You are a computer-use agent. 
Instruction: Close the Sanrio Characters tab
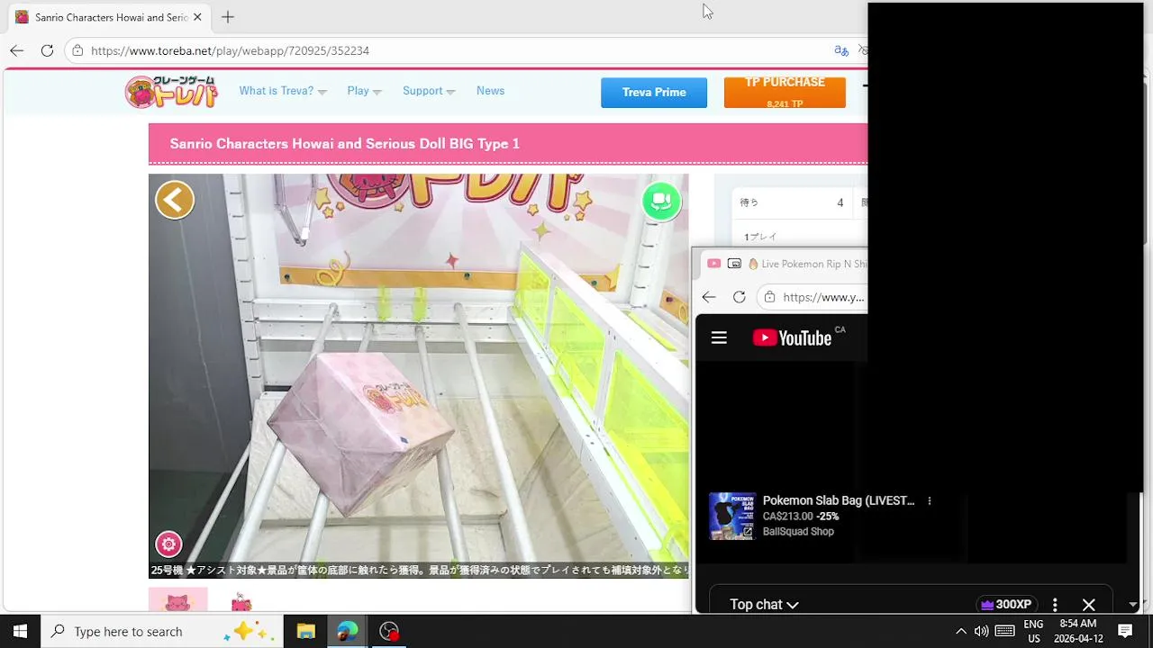[197, 17]
